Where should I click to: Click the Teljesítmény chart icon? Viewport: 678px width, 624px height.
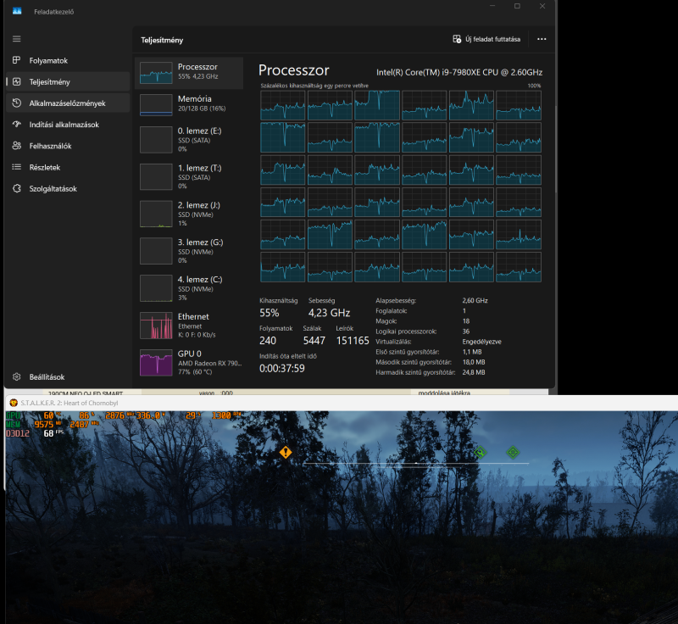(16, 81)
